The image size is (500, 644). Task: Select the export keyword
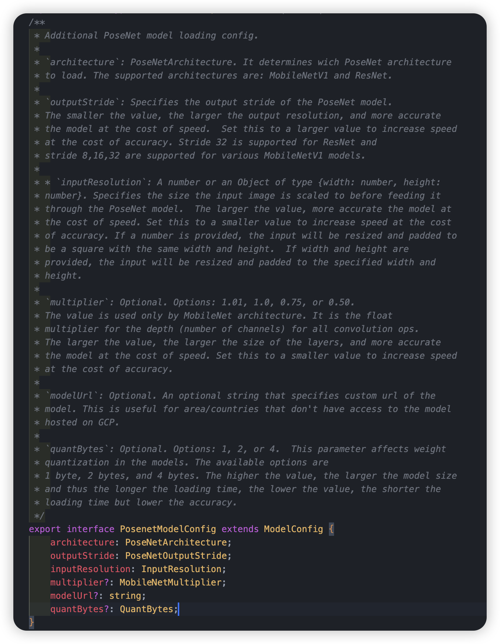coord(45,529)
